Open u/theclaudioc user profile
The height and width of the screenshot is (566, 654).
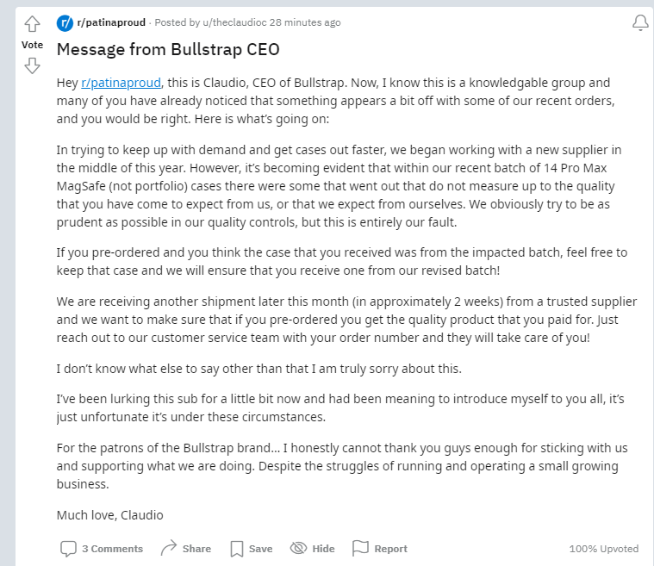229,22
